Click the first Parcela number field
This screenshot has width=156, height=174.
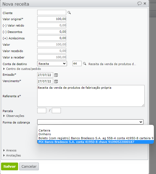[42, 111]
